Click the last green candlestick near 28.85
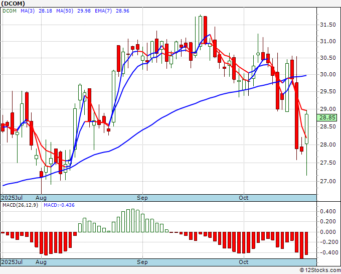 click(x=306, y=129)
